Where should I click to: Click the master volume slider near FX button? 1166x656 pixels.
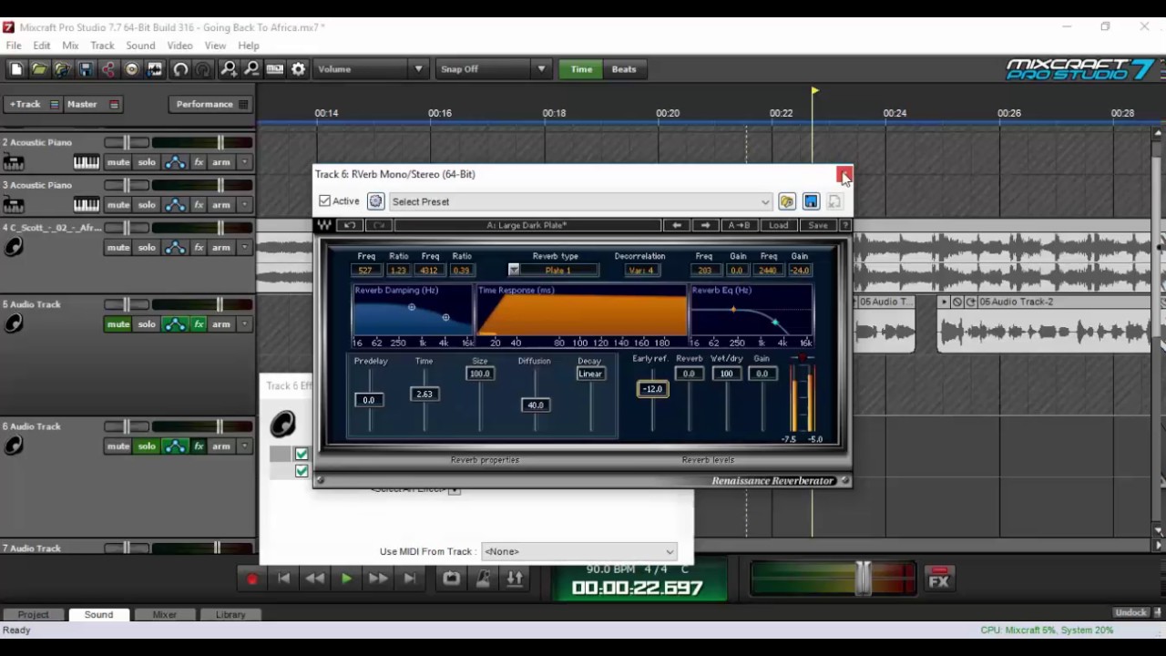tap(864, 579)
